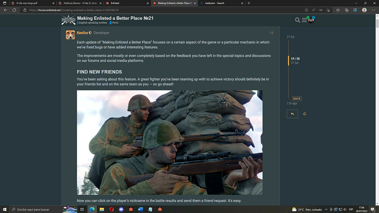Switch the ESP input language indicator
Image resolution: width=379 pixels, height=213 pixels.
[x=351, y=209]
